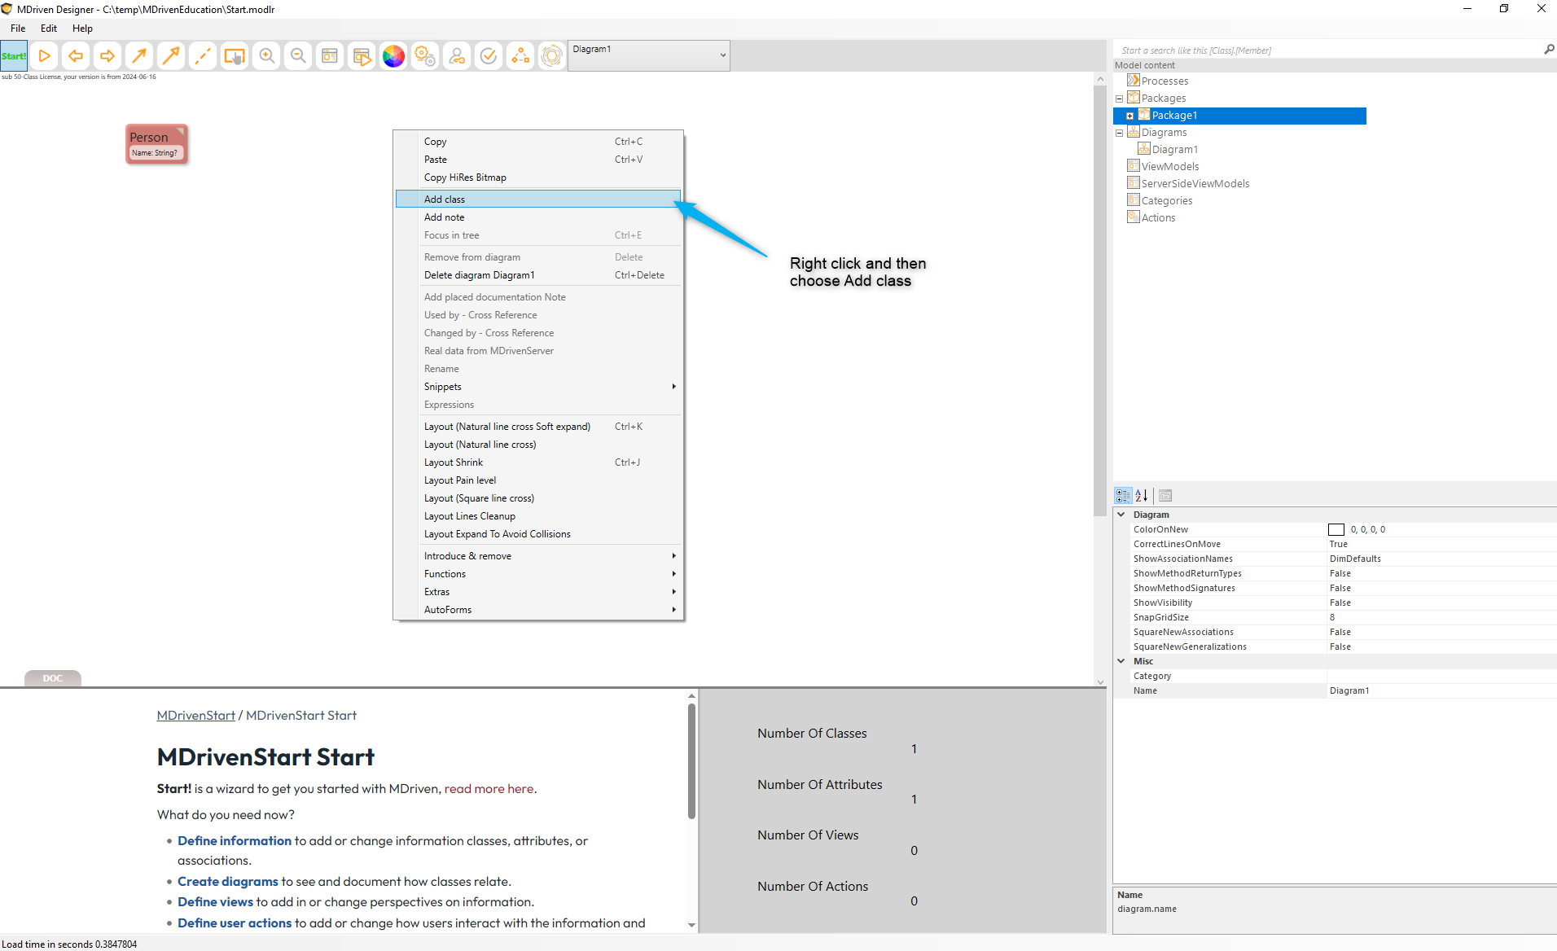Open the color wheel tool
Viewport: 1557px width, 951px height.
(393, 56)
